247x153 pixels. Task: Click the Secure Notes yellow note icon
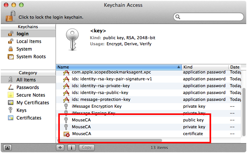[11, 95]
